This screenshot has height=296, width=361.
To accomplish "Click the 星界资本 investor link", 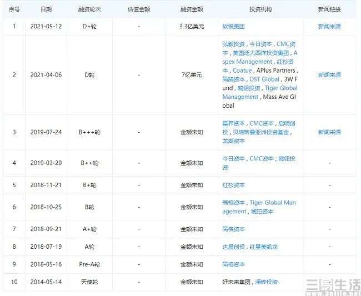I will 233,123.
